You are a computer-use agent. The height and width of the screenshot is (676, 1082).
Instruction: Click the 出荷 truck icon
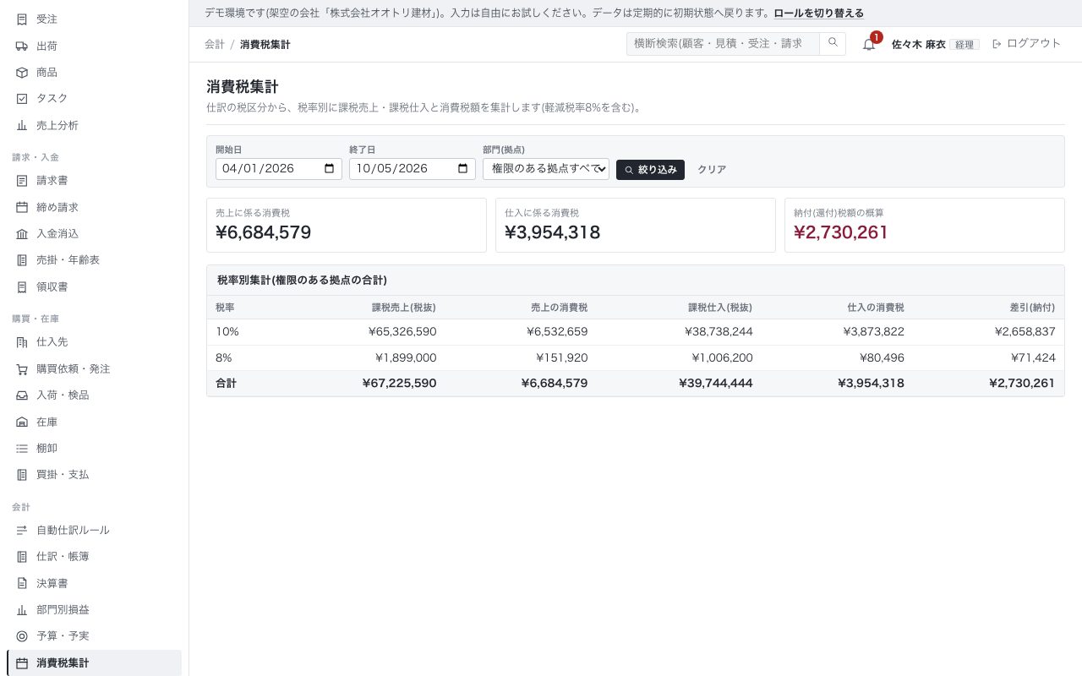point(22,46)
